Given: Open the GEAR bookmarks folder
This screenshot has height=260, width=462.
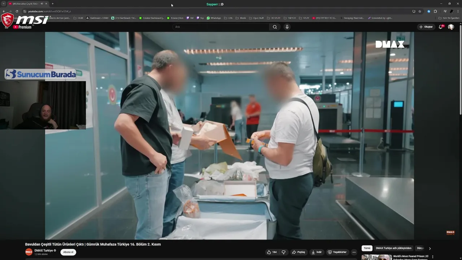Looking at the screenshot, I should [78, 18].
